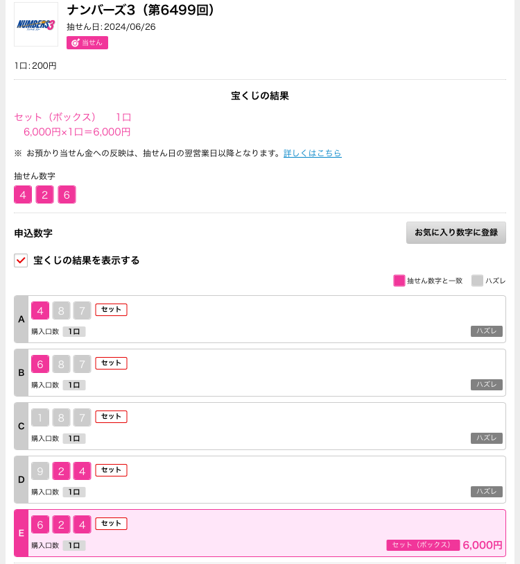Click the 1口 count in row A
Image resolution: width=520 pixels, height=564 pixels.
pyautogui.click(x=74, y=331)
